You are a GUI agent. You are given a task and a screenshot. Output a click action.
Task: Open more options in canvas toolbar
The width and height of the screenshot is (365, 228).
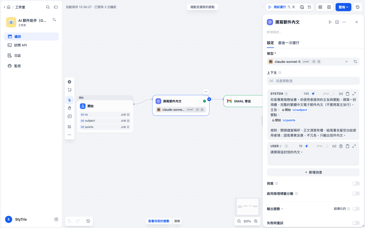[x=69, y=135]
